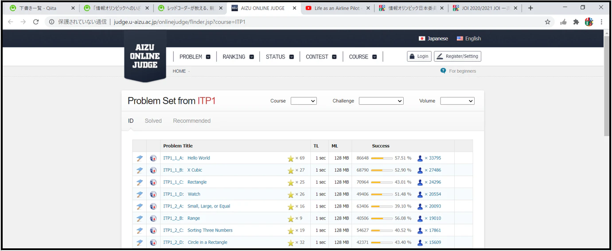This screenshot has width=612, height=251.
Task: Click the Range 56.08% success bar
Action: 382,219
